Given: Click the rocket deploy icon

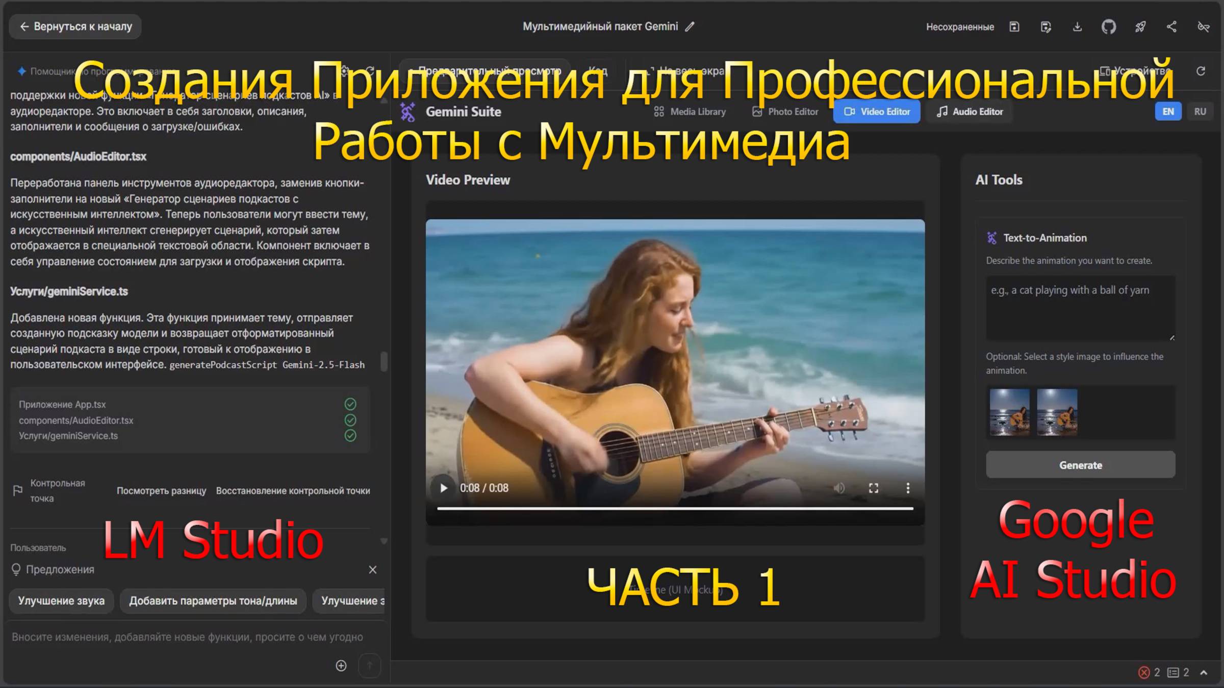Looking at the screenshot, I should [x=1140, y=27].
